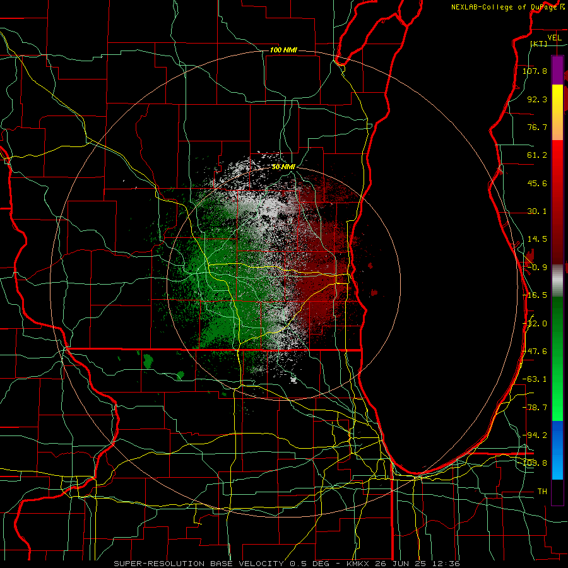
Task: Click the TH legend label
Action: click(542, 492)
